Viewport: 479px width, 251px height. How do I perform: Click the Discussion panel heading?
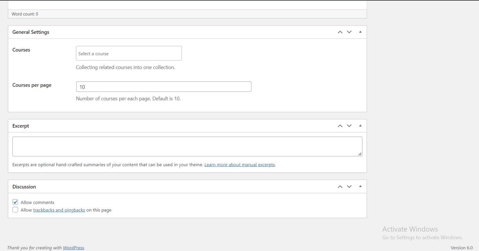point(24,187)
